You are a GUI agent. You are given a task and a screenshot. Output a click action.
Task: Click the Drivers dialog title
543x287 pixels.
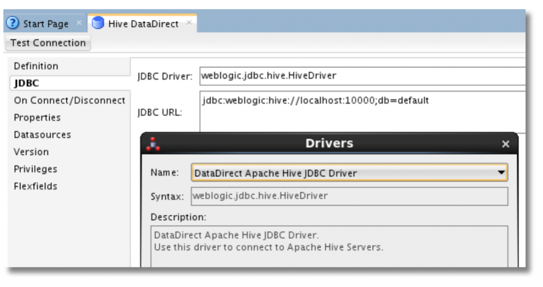tap(329, 143)
